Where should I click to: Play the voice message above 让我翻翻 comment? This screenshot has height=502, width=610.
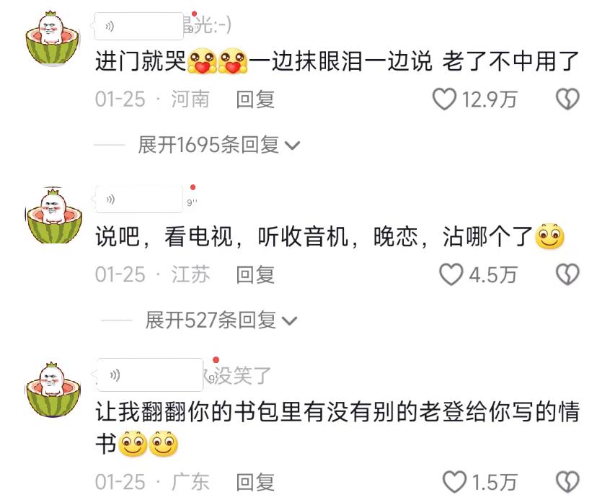click(150, 375)
